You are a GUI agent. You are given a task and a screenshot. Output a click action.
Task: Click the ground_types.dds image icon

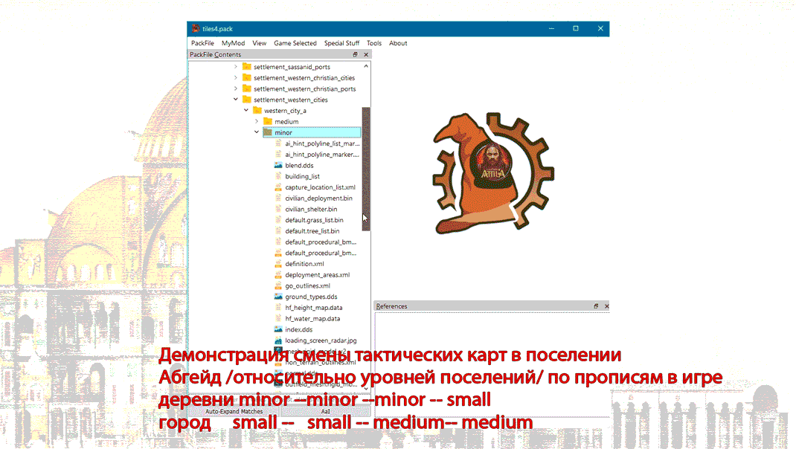pos(278,297)
